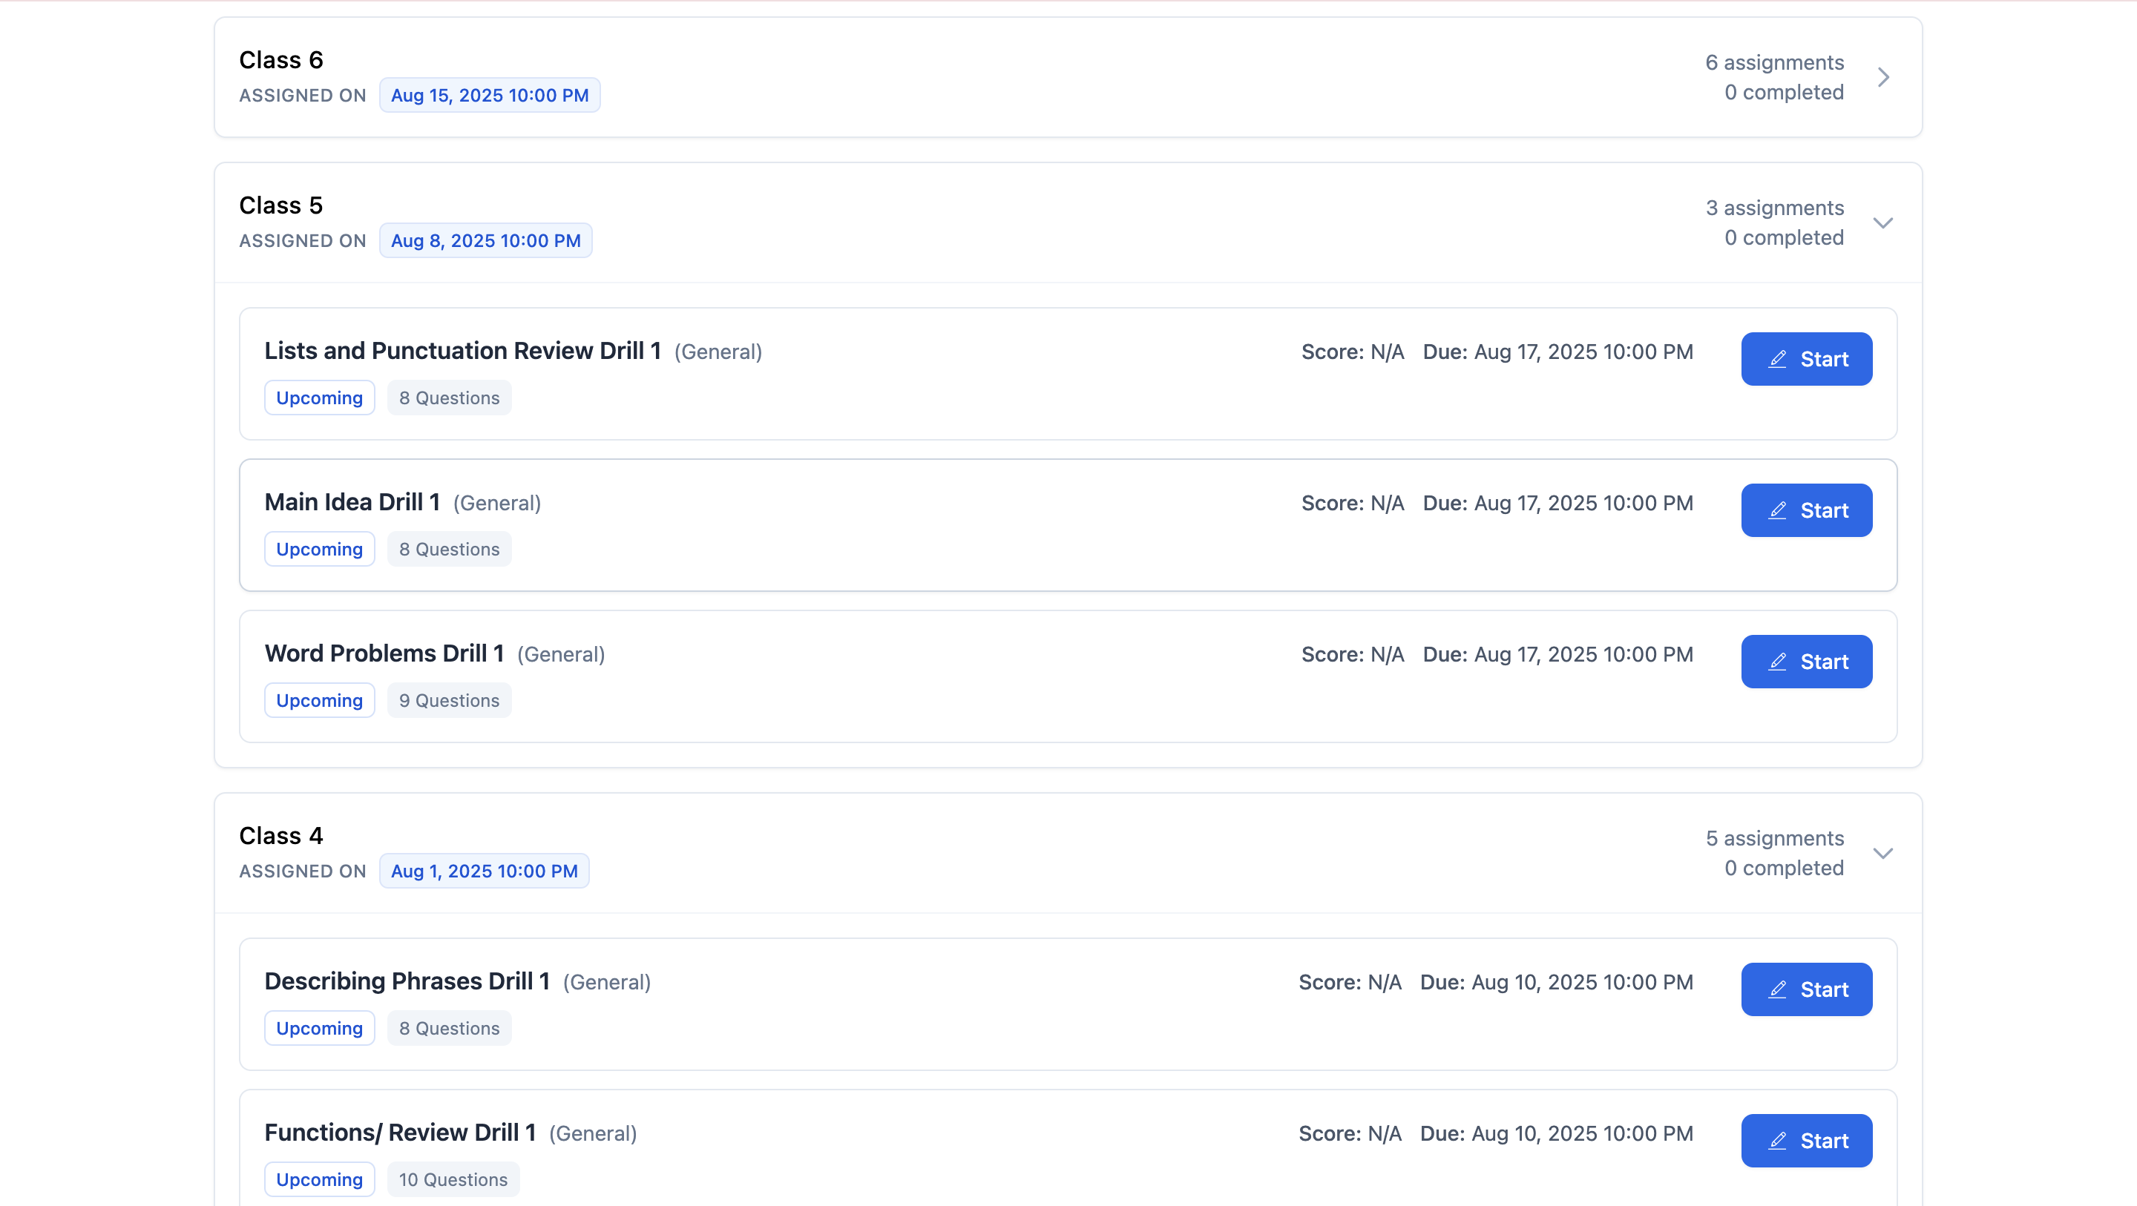Collapse Class 5 using the down chevron
The width and height of the screenshot is (2137, 1206).
1883,223
